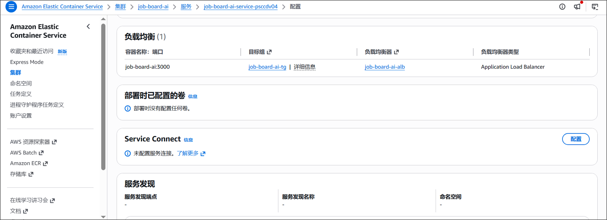Click the 新版 badge in sidebar

pos(62,52)
